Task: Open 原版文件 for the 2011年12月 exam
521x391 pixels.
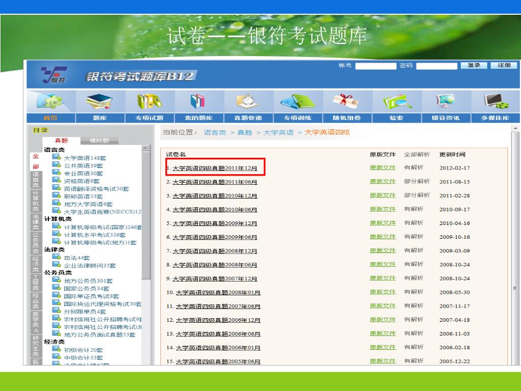Action: point(383,167)
